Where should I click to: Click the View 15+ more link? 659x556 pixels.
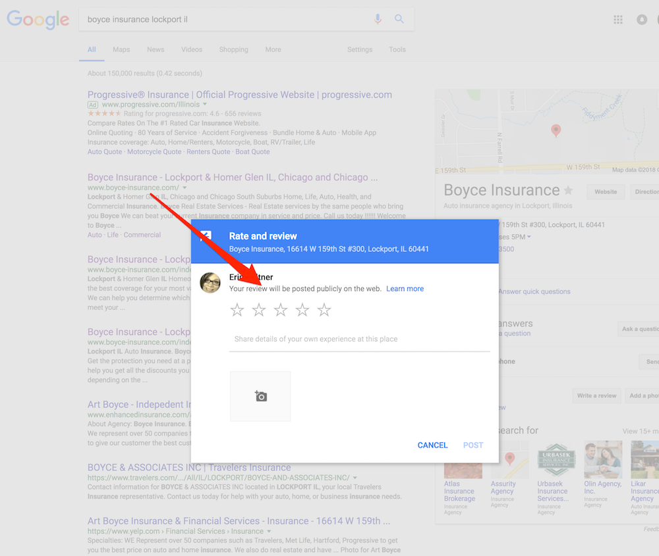click(x=641, y=432)
